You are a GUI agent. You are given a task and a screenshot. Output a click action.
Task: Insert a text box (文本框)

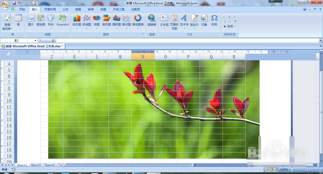pyautogui.click(x=164, y=21)
